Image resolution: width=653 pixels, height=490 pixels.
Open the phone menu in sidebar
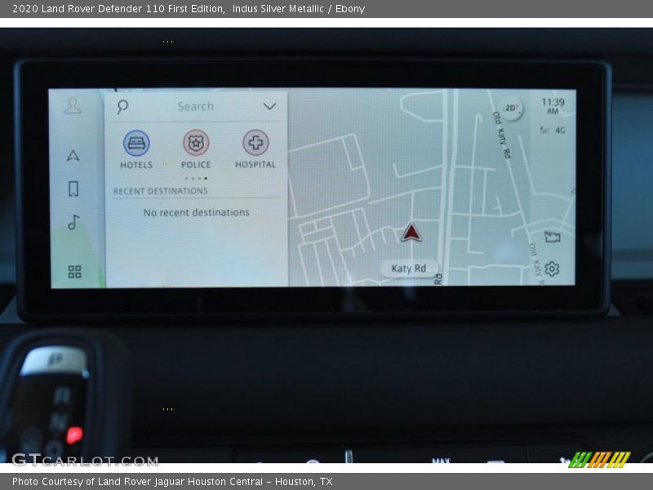click(x=73, y=189)
